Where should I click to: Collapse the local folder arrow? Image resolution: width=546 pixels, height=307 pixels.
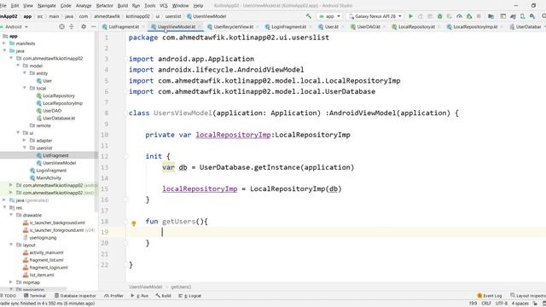coord(25,88)
